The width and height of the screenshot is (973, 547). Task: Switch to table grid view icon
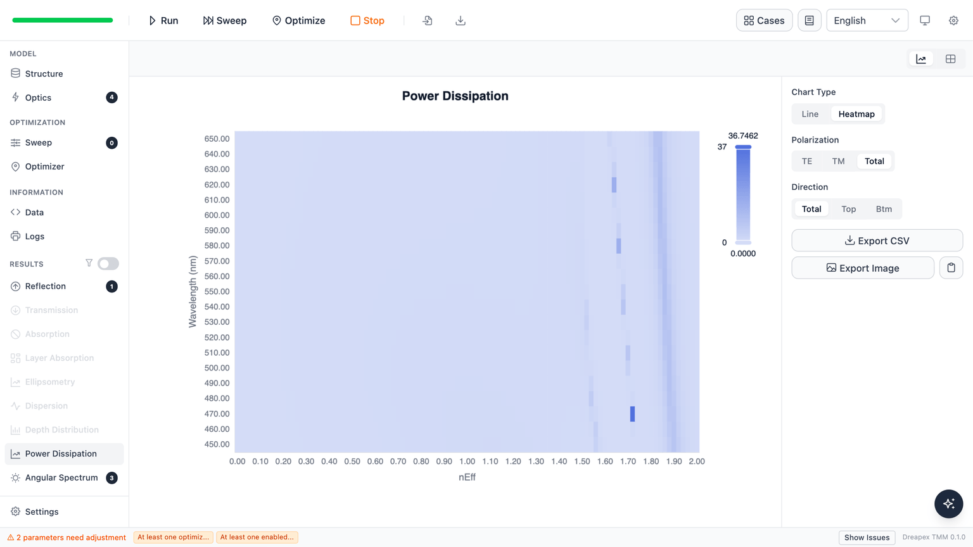950,59
